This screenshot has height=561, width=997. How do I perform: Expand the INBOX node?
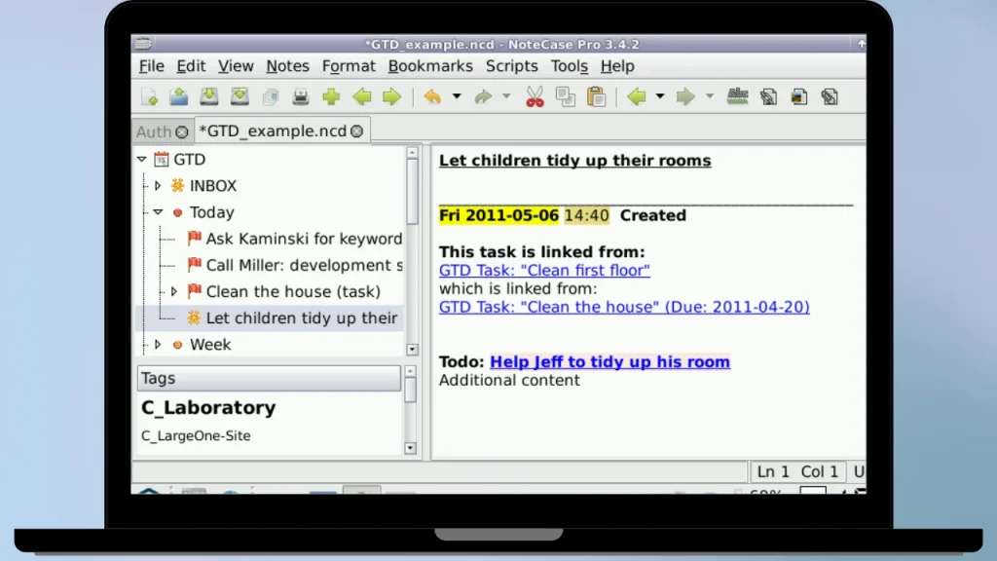pos(158,186)
